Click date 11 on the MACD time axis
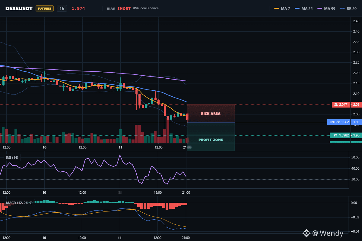The image size is (362, 241). 120,238
